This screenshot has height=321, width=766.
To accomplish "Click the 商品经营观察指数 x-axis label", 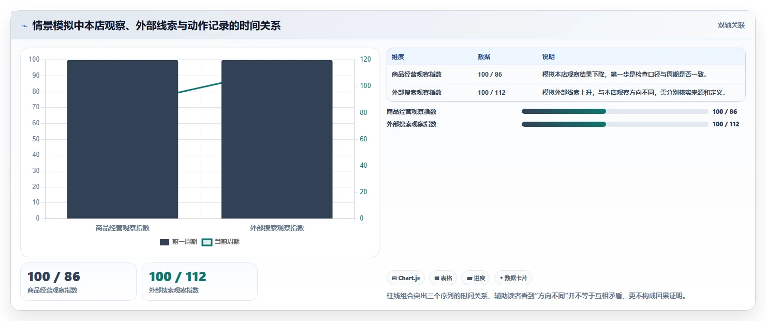I will click(x=123, y=228).
